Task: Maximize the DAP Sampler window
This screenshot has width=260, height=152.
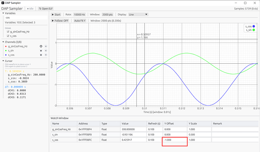Action: tap(245, 3)
